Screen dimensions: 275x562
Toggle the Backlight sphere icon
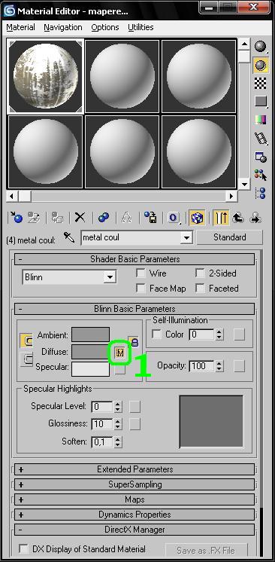pos(261,65)
